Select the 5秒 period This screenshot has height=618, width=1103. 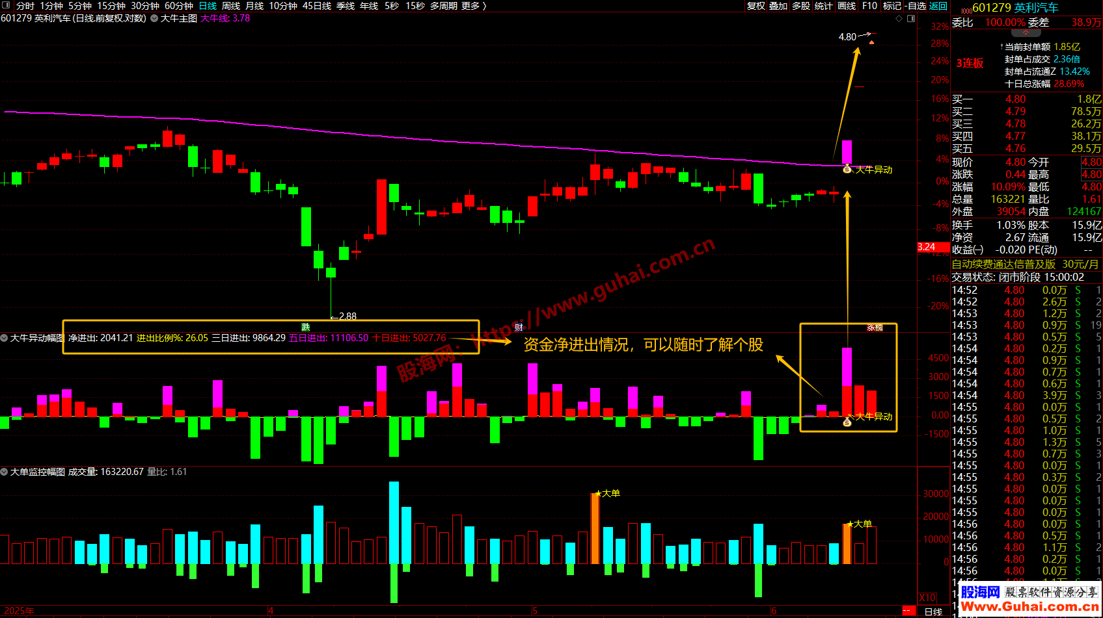(x=392, y=6)
